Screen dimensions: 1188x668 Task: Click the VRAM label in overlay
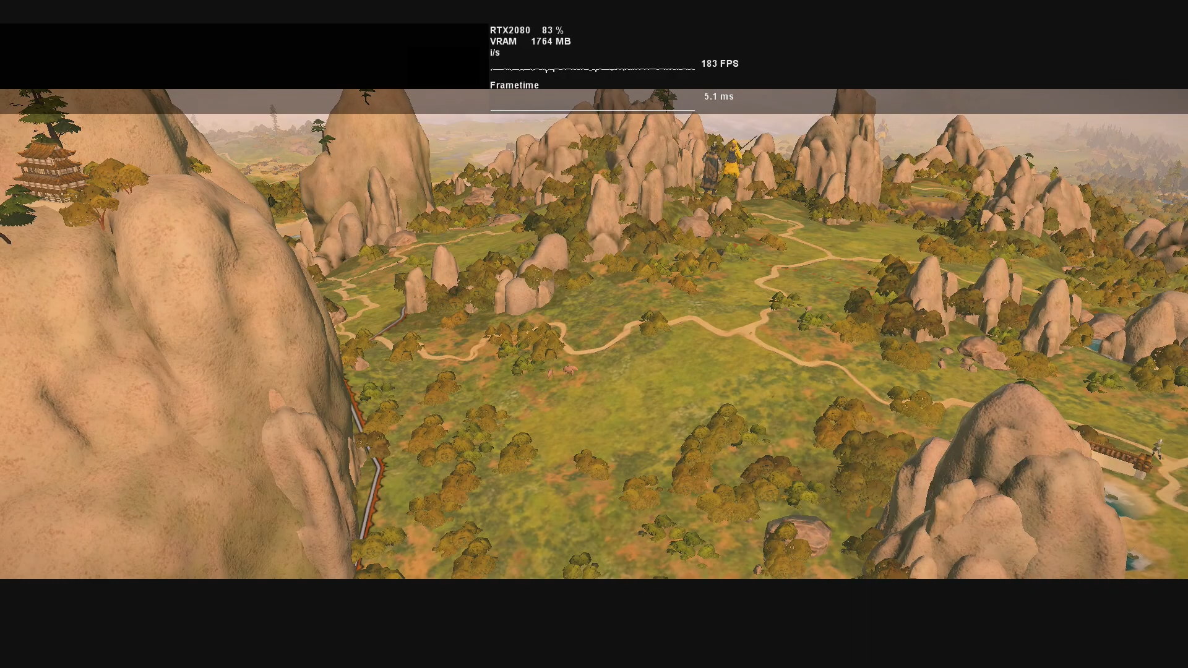click(503, 41)
